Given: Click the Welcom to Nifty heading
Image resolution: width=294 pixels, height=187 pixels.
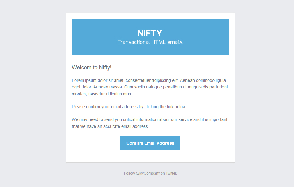Looking at the screenshot, I should (x=92, y=68).
